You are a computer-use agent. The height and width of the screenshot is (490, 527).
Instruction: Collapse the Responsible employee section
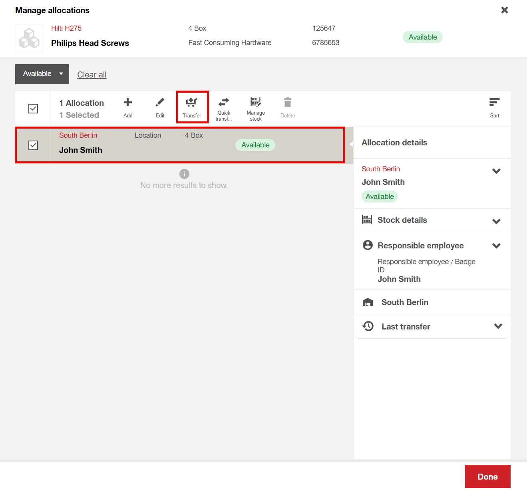[x=496, y=246]
